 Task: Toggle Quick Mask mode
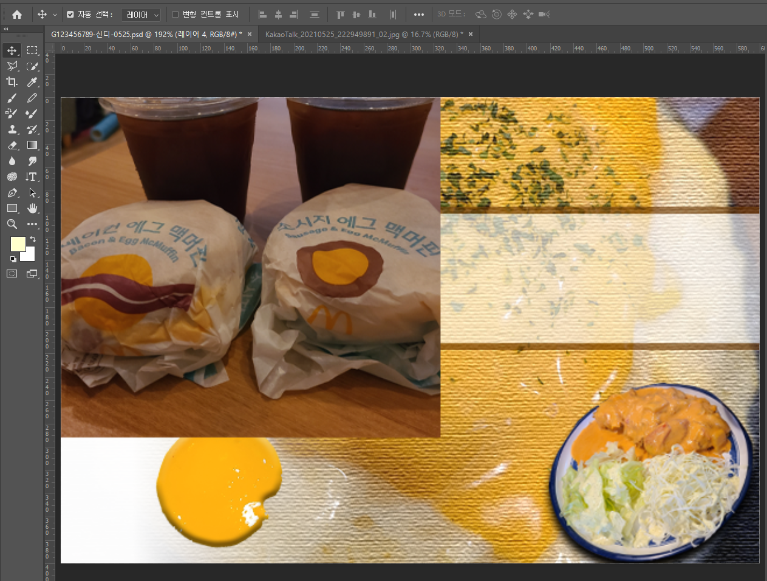click(x=12, y=274)
